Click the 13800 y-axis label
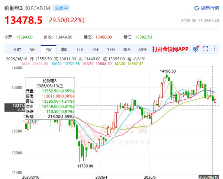This screenshot has height=179, width=223. pos(17,87)
